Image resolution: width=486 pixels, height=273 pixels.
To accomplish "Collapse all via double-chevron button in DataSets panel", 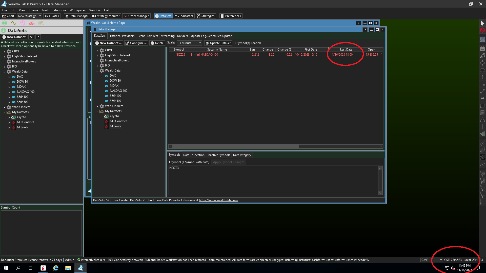I will click(x=31, y=37).
